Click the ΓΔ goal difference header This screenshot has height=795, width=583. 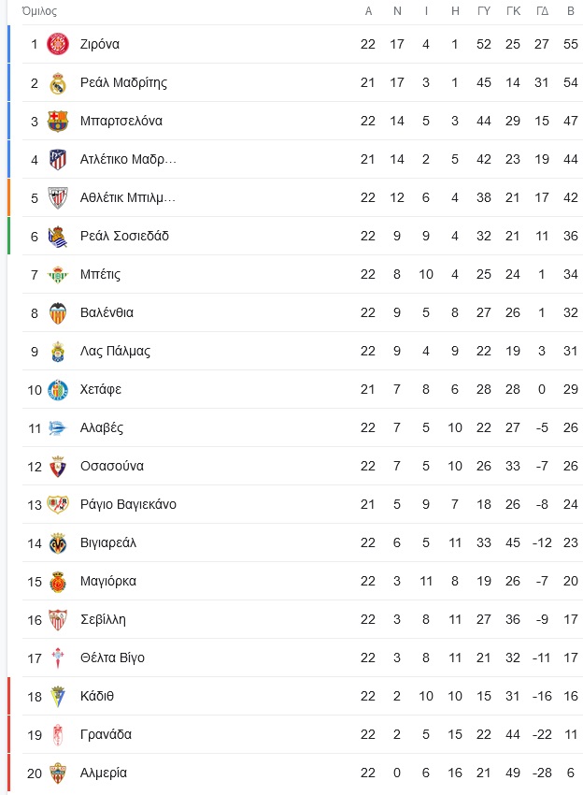pos(542,11)
